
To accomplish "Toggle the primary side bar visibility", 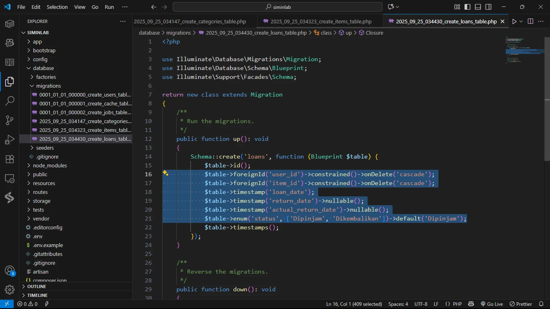I will coord(467,7).
